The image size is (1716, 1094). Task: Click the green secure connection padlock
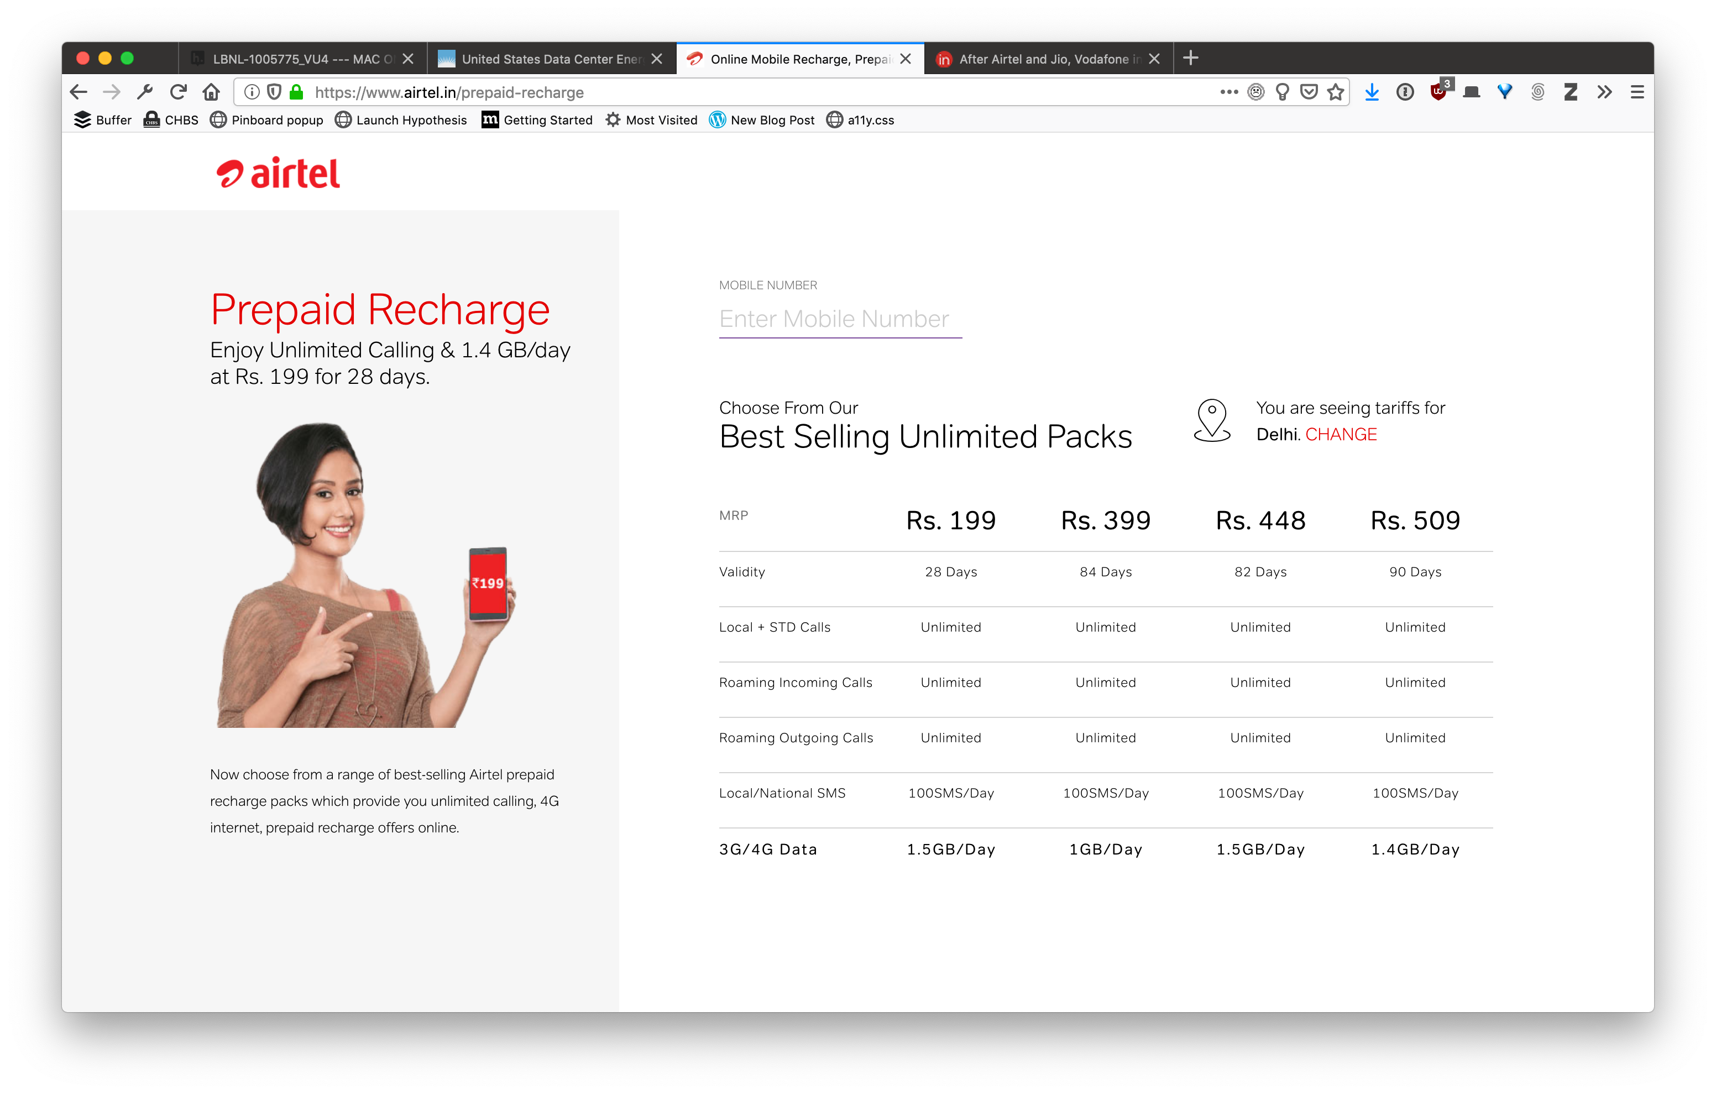(297, 92)
